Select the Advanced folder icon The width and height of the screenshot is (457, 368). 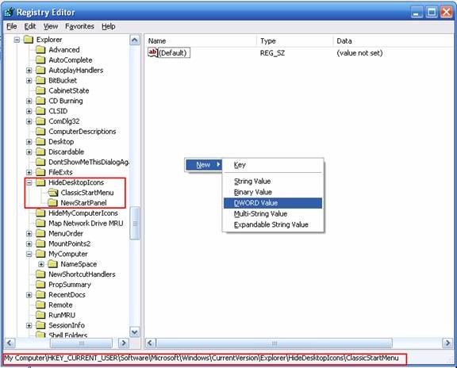point(40,50)
